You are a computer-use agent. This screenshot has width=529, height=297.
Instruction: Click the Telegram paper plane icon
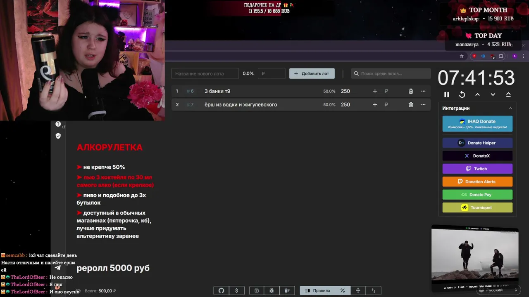58,268
